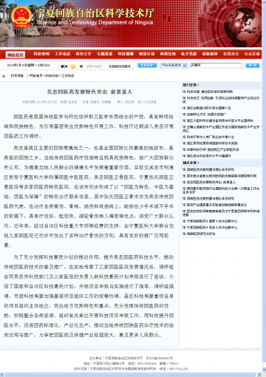Open related link 宁夏回族医药(固原)技术创新中心

[x=212, y=221]
